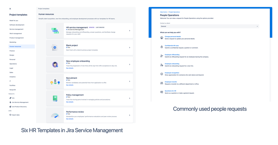Screen dimensions: 278x145
Task: Click Employee offboarding icon
Action: (x=162, y=56)
